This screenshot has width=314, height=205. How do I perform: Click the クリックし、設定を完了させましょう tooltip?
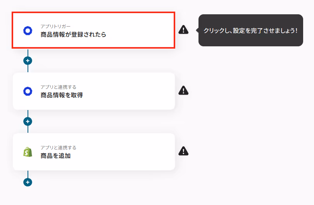[x=250, y=30]
